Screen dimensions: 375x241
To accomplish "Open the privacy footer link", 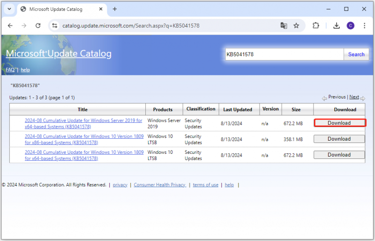I will [x=120, y=185].
